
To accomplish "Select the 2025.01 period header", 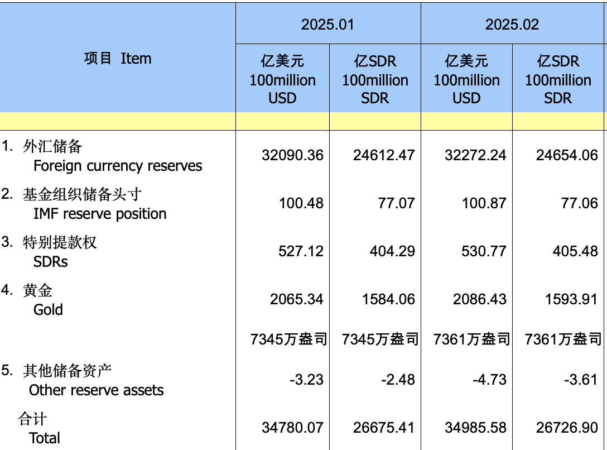I will pos(327,25).
